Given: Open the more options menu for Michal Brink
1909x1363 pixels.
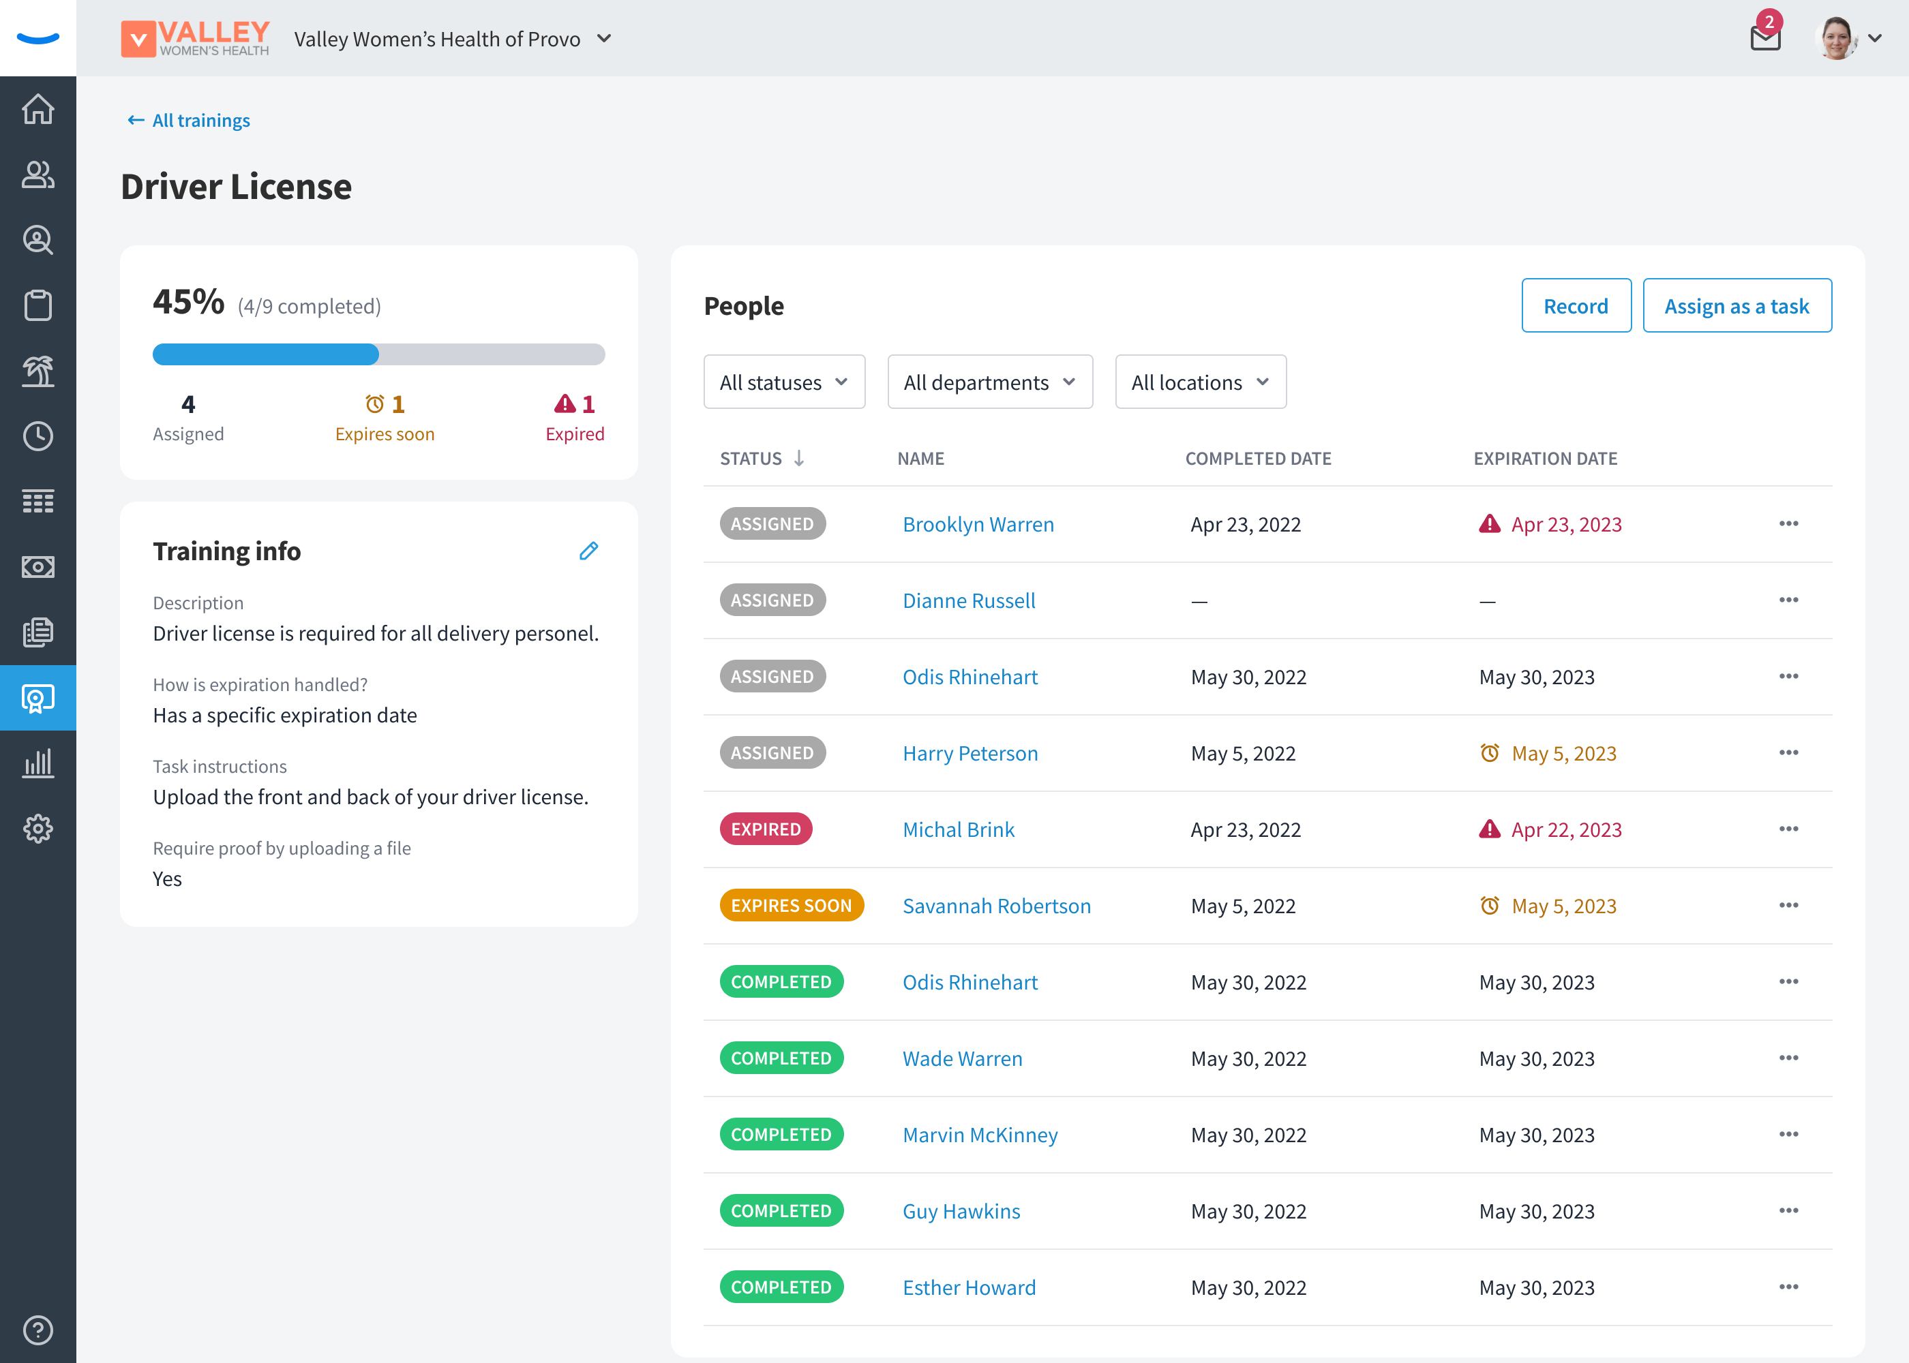Looking at the screenshot, I should point(1788,829).
